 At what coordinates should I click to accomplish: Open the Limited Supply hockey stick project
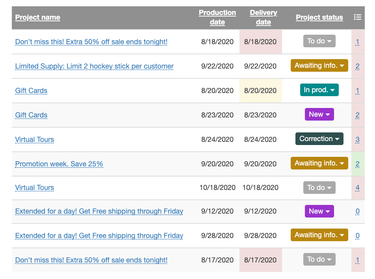tap(94, 66)
